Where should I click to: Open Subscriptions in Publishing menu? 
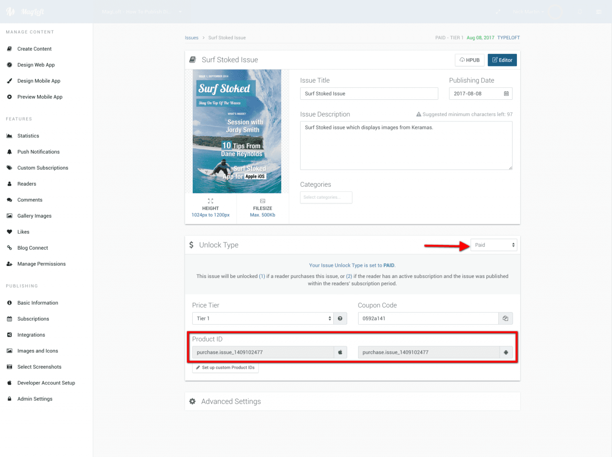click(x=33, y=319)
